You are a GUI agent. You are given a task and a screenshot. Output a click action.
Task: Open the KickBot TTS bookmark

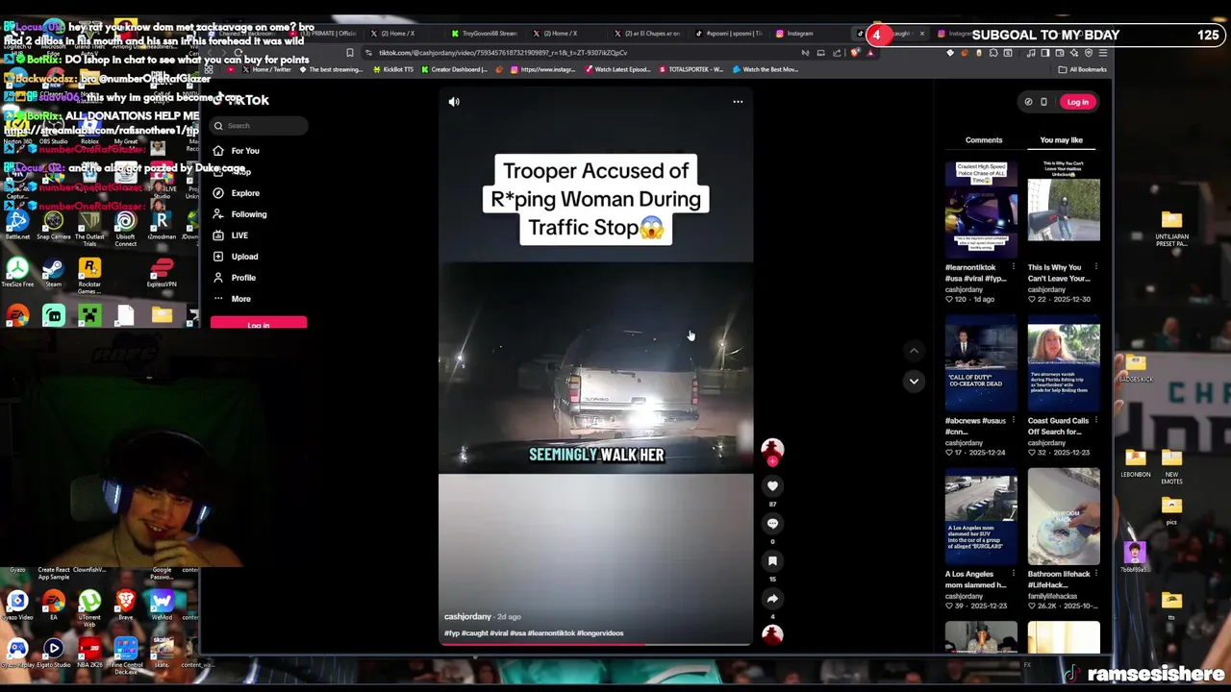pos(393,69)
